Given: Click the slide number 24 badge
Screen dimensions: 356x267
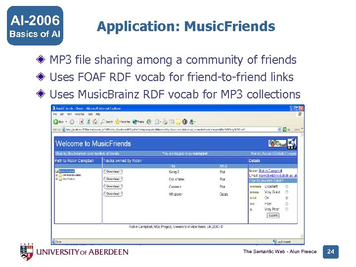Looking at the screenshot, I should point(331,252).
